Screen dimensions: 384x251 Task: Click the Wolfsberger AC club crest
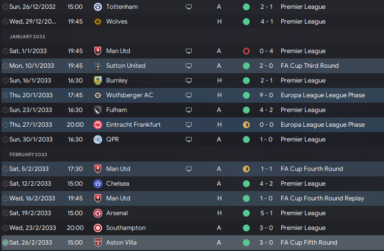97,95
